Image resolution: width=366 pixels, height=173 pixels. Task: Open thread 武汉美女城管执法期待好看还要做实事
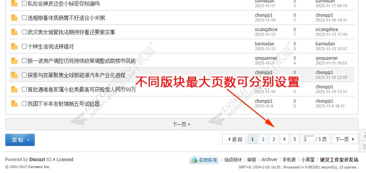71,32
